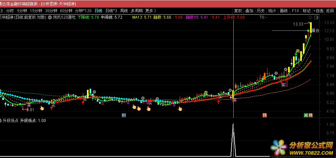The width and height of the screenshot is (336, 158).
Task: Click the 13.33 high price label
Action: (x=298, y=24)
